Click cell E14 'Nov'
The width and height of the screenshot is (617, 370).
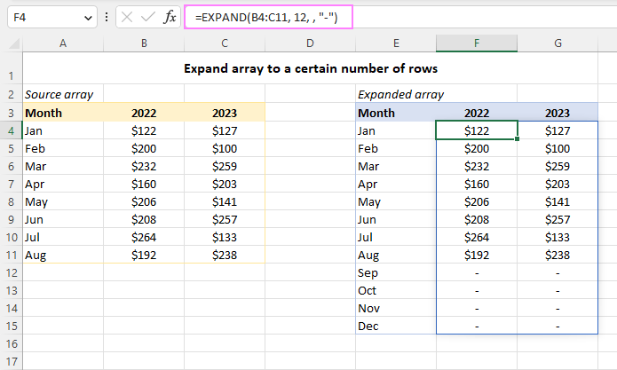pyautogui.click(x=396, y=308)
